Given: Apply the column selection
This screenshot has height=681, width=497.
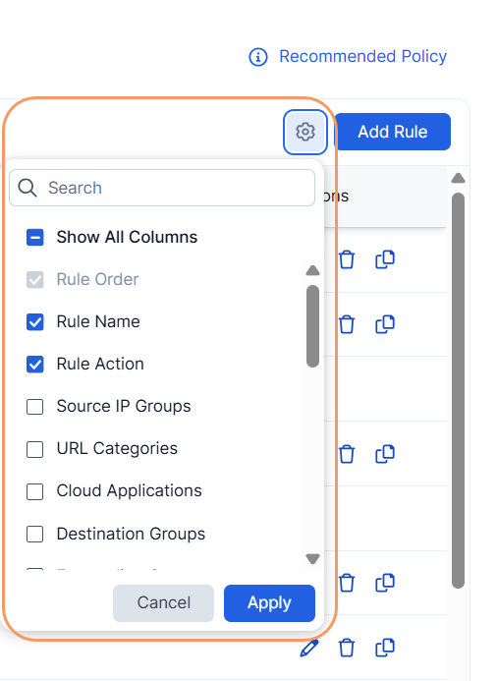Looking at the screenshot, I should (x=269, y=602).
